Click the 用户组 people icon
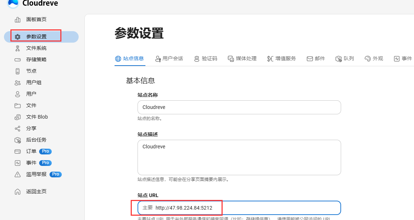 pyautogui.click(x=18, y=83)
